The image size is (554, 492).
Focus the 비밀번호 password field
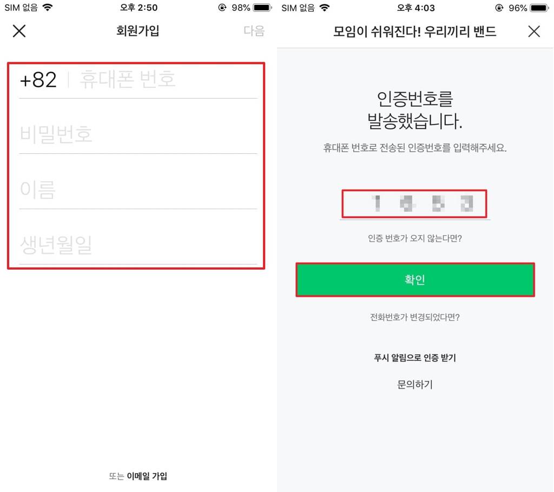coord(138,134)
